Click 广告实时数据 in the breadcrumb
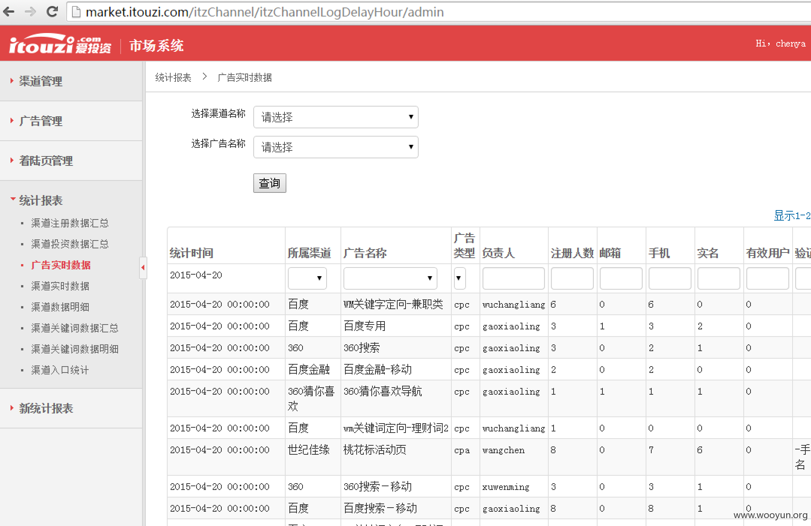Image resolution: width=811 pixels, height=526 pixels. (245, 77)
